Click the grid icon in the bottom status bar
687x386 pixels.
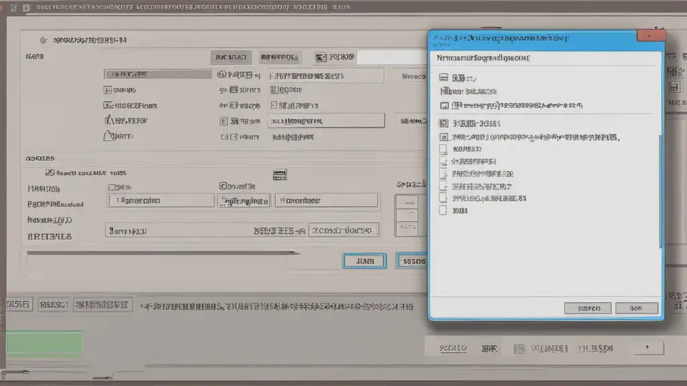[x=519, y=348]
